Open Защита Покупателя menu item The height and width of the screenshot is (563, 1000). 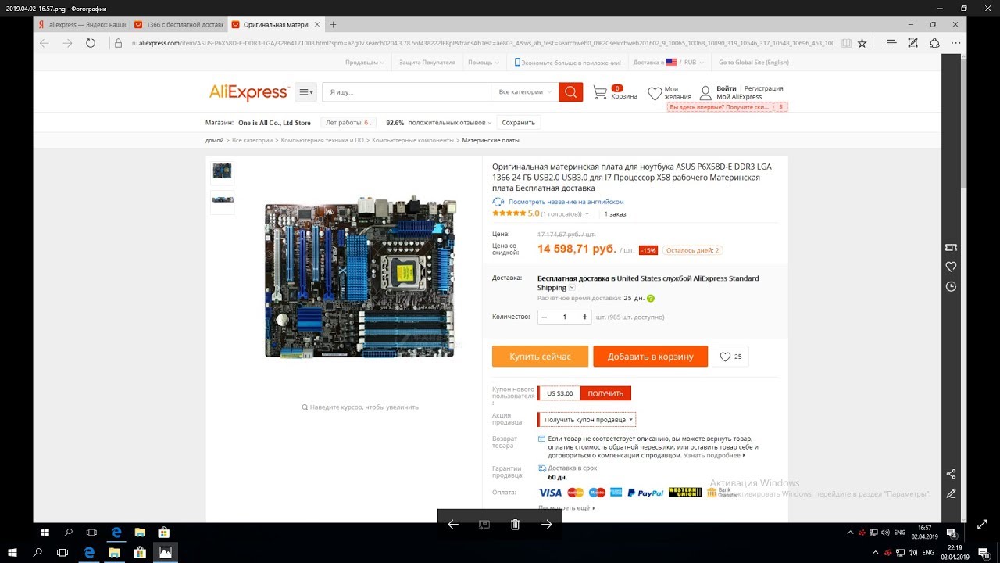click(x=427, y=63)
